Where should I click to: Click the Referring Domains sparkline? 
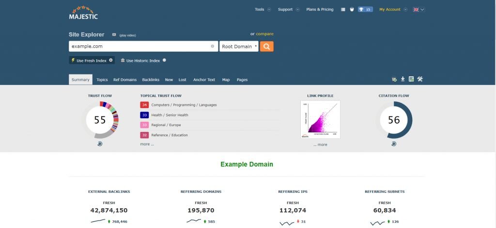point(194,221)
